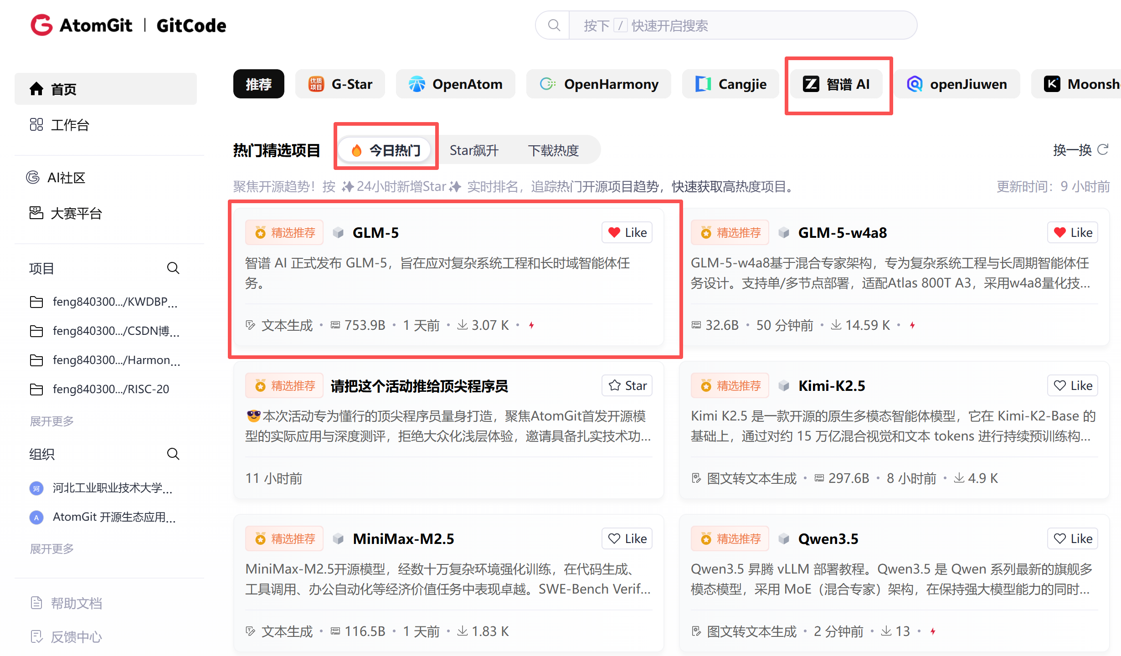Open 大赛平台 in sidebar

(x=106, y=213)
